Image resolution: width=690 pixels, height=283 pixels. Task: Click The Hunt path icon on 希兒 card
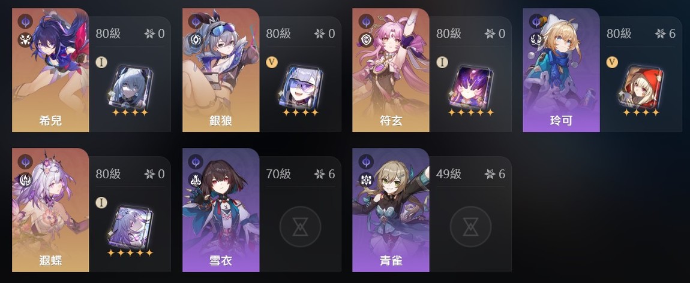25,40
